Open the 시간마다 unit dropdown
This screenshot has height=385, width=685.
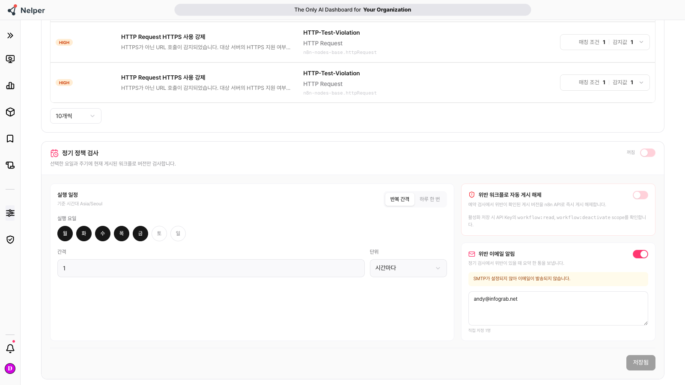[x=408, y=268]
